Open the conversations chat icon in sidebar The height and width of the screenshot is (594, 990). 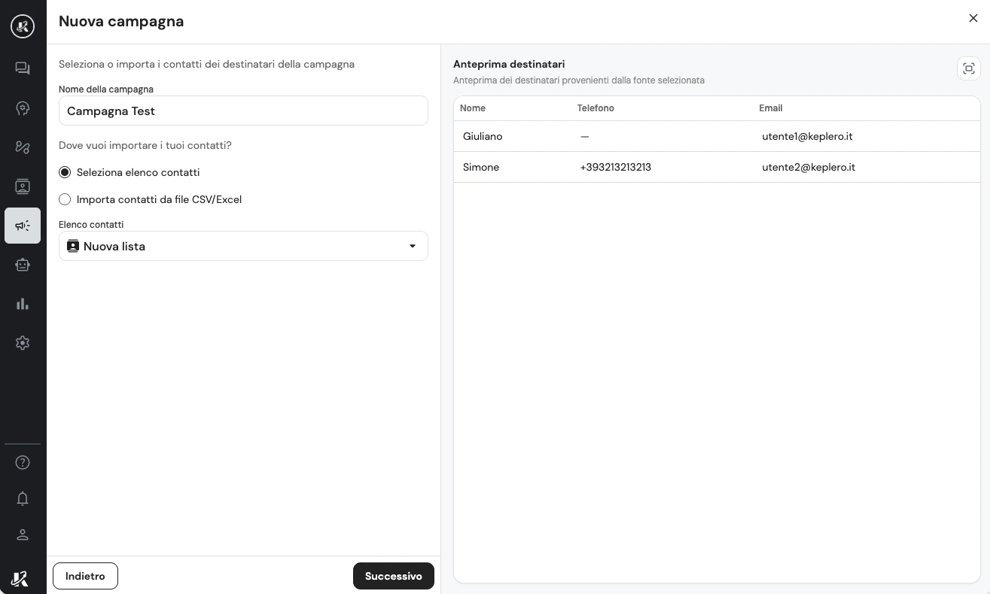tap(23, 68)
